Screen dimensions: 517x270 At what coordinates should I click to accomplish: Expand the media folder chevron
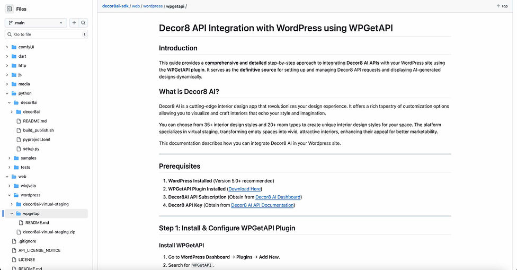pyautogui.click(x=7, y=84)
